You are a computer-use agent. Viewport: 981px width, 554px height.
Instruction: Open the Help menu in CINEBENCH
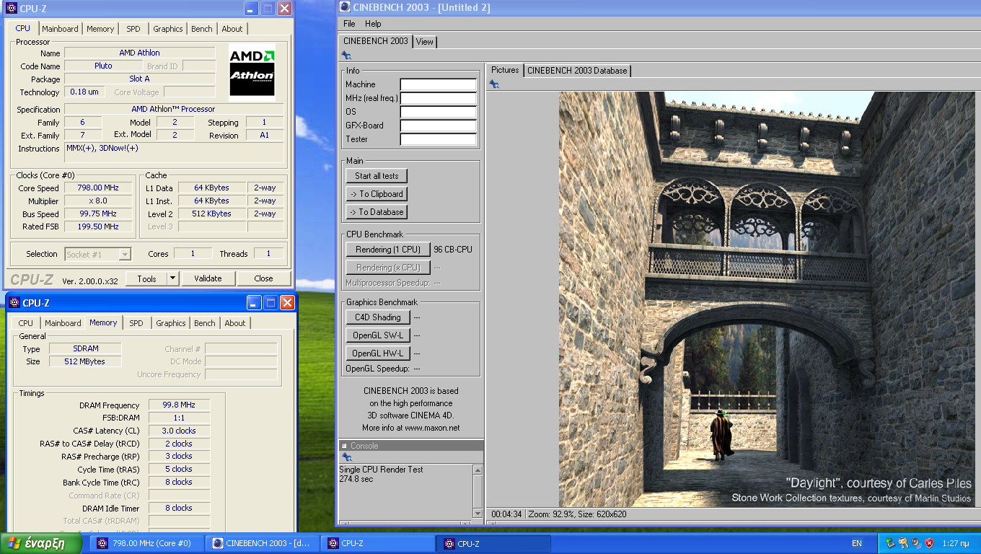tap(373, 24)
